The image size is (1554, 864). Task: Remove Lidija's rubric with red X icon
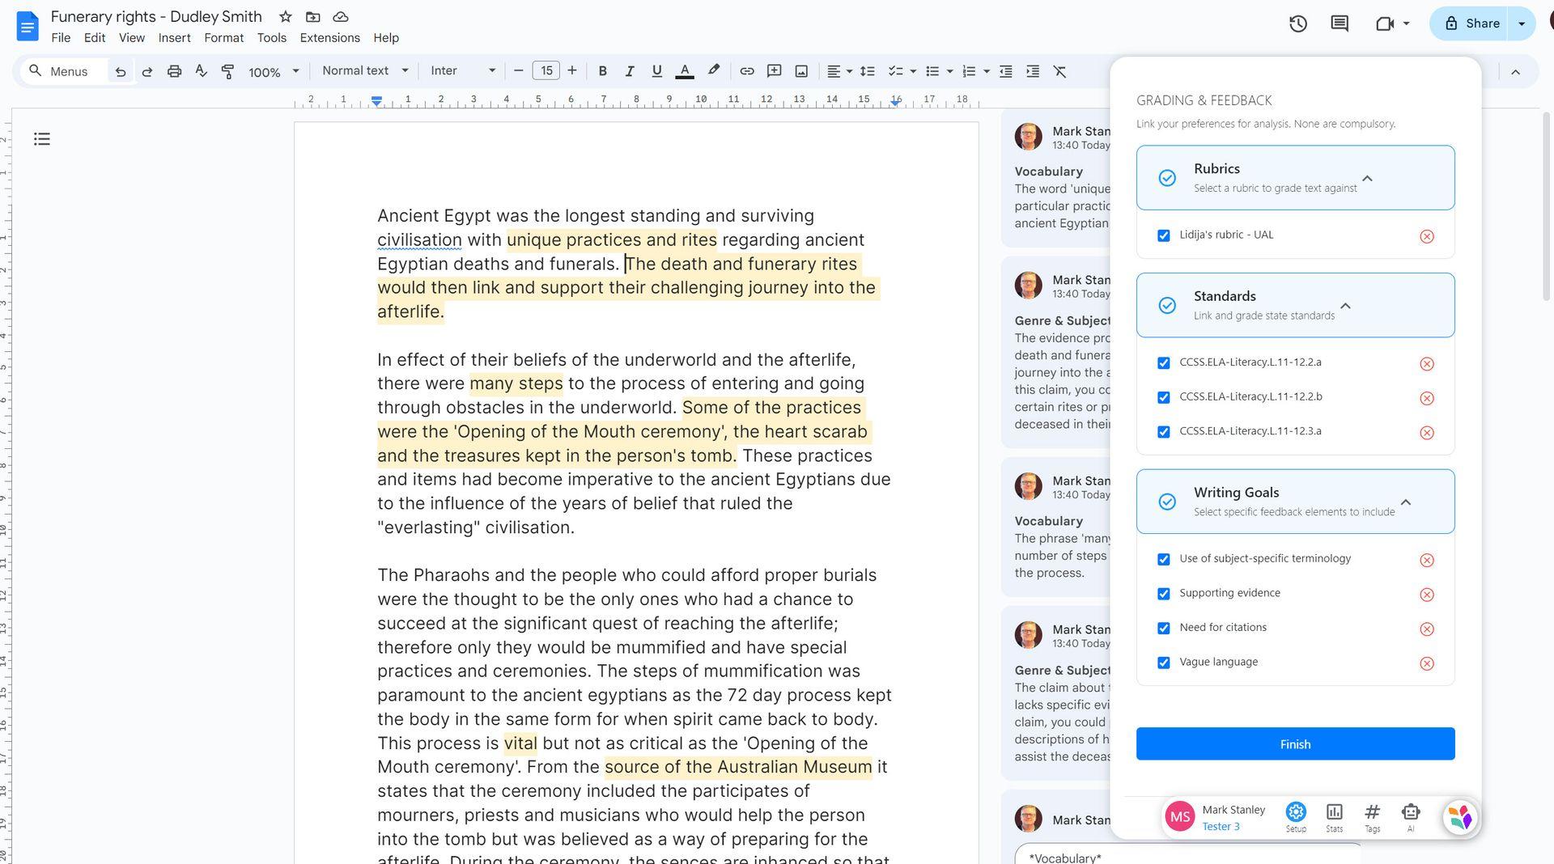[x=1426, y=236]
